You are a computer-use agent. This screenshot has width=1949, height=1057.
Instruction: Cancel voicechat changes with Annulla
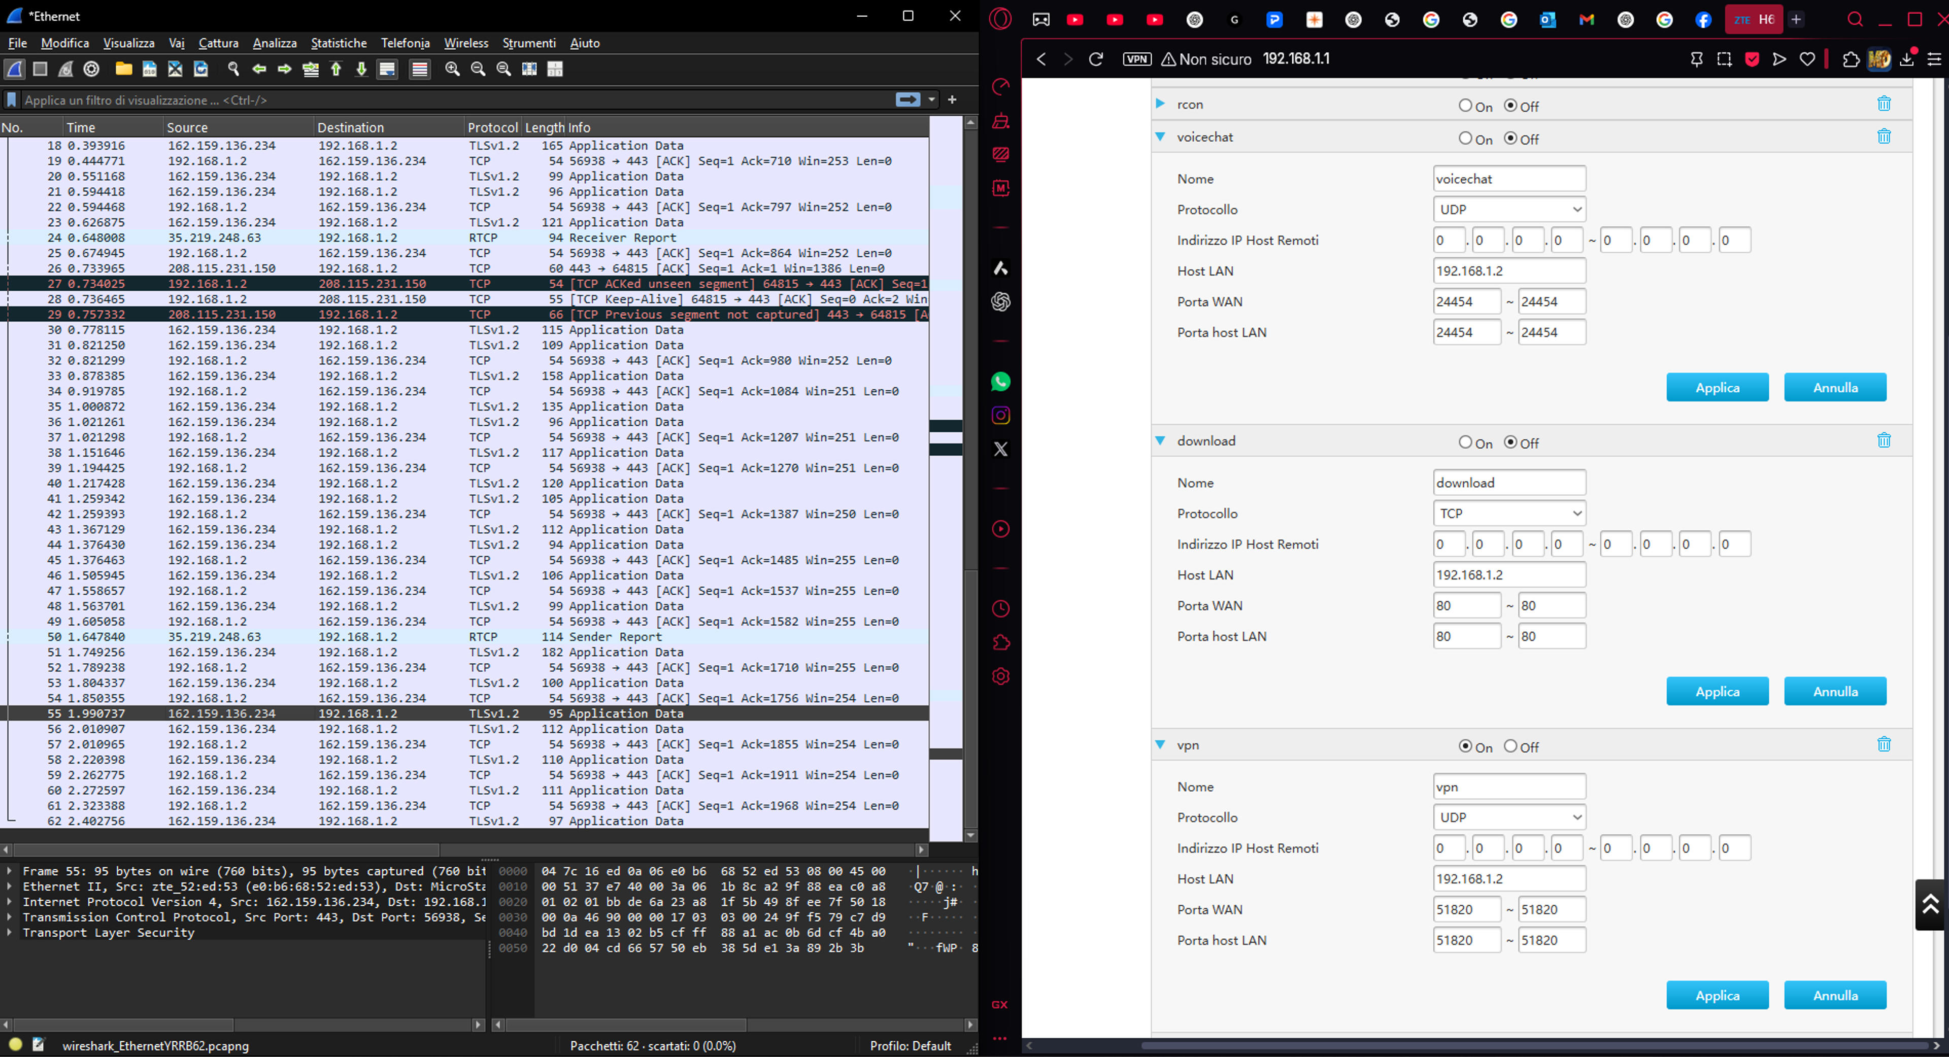[1835, 387]
